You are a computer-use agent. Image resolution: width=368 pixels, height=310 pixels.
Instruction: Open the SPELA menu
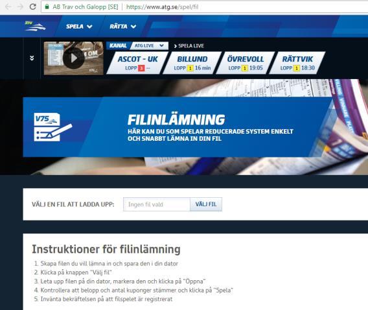click(79, 27)
